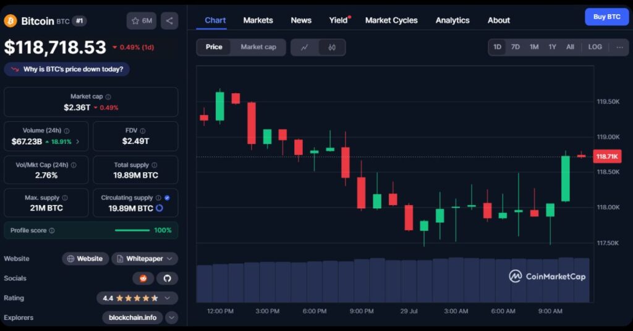Click the large green candle near 9:00 AM
Image resolution: width=633 pixels, height=331 pixels.
566,178
